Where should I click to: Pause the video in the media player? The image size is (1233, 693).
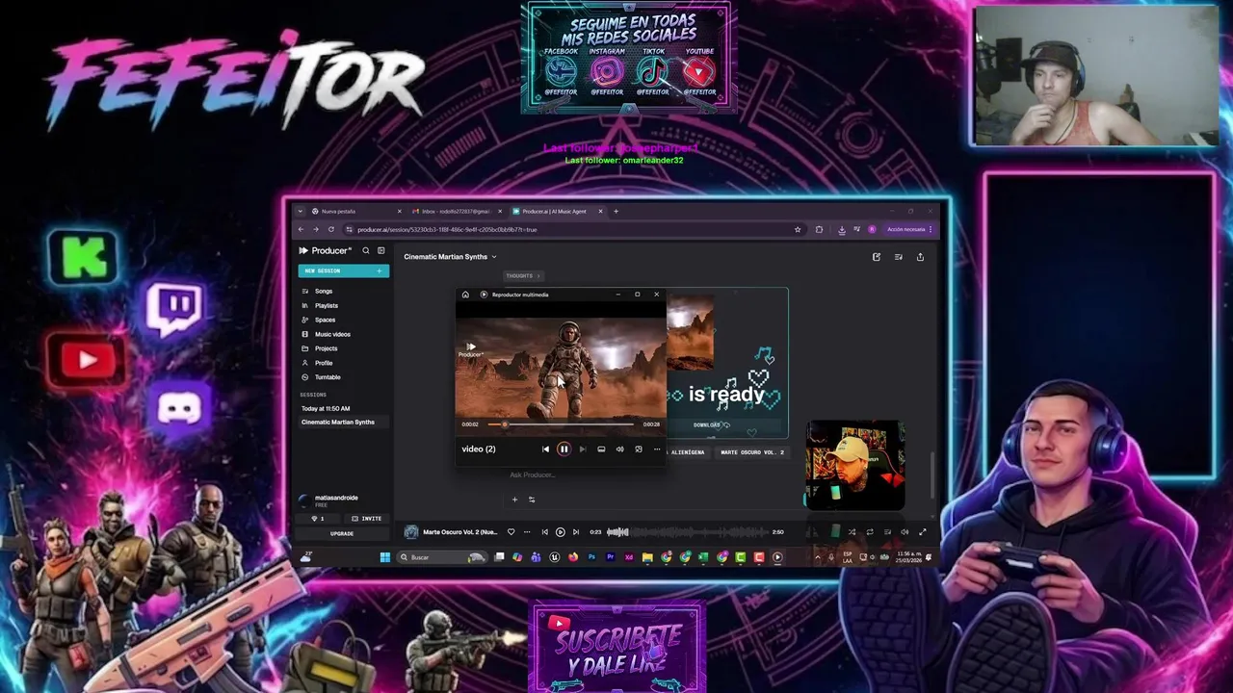point(564,449)
